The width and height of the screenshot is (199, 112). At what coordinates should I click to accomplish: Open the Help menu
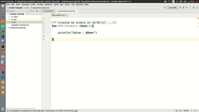click(86, 4)
